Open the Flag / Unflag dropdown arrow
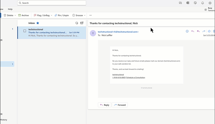The image size is (215, 124). tap(52, 15)
